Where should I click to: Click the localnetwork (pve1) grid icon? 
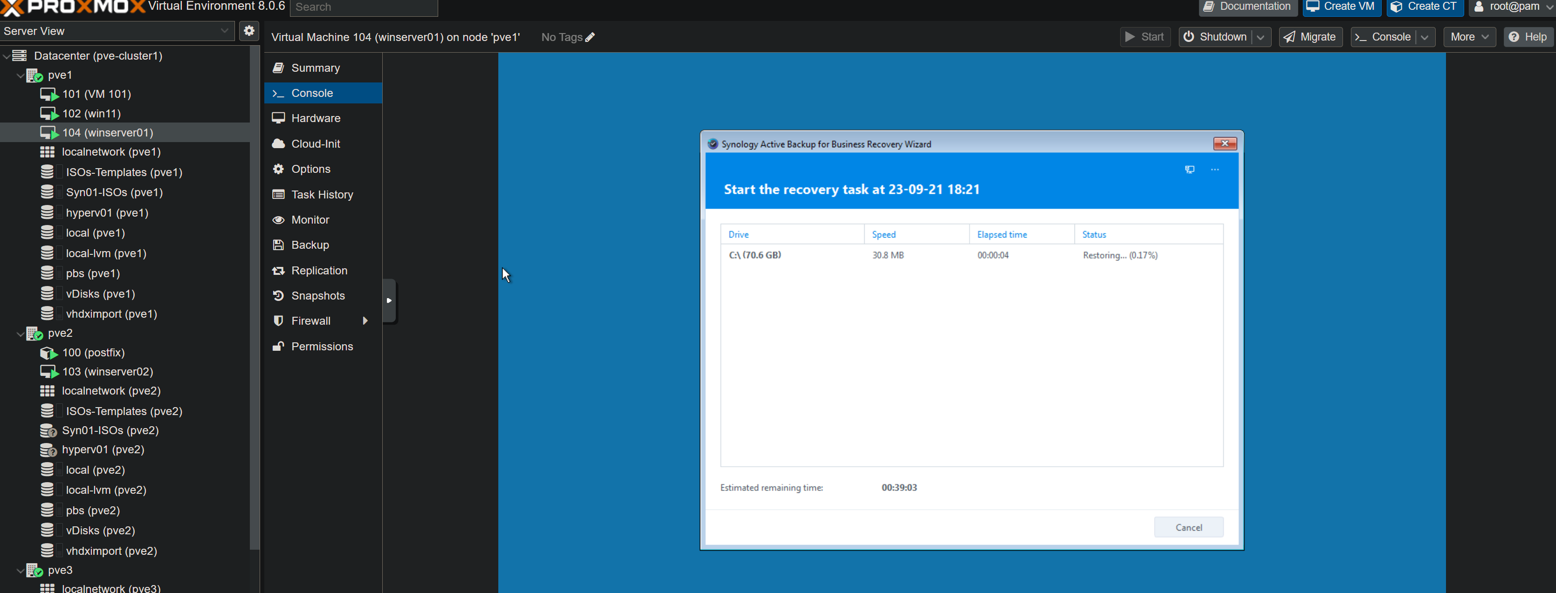coord(47,151)
